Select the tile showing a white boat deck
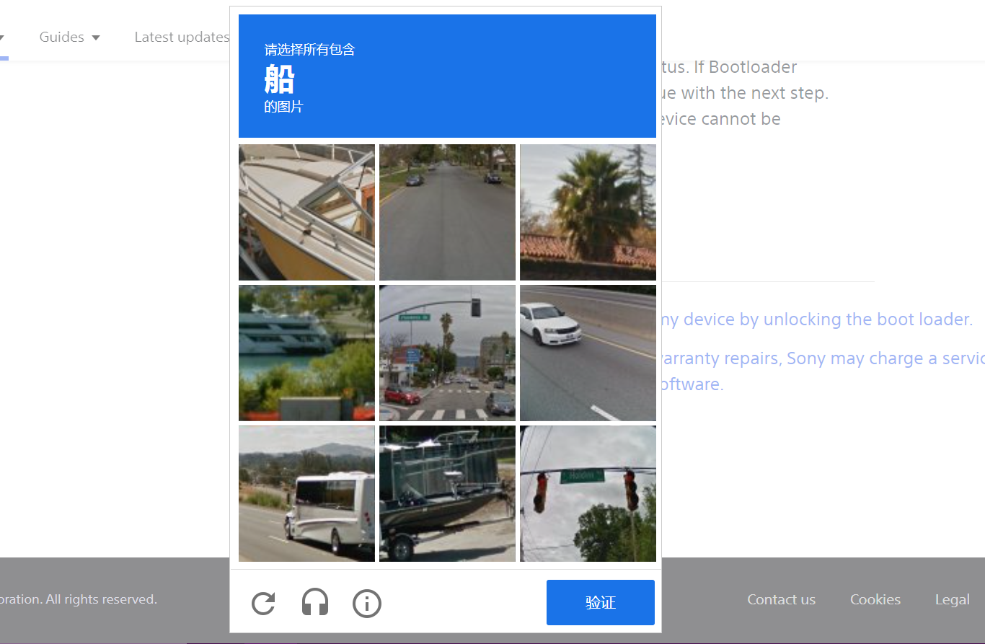The image size is (985, 644). (x=306, y=212)
